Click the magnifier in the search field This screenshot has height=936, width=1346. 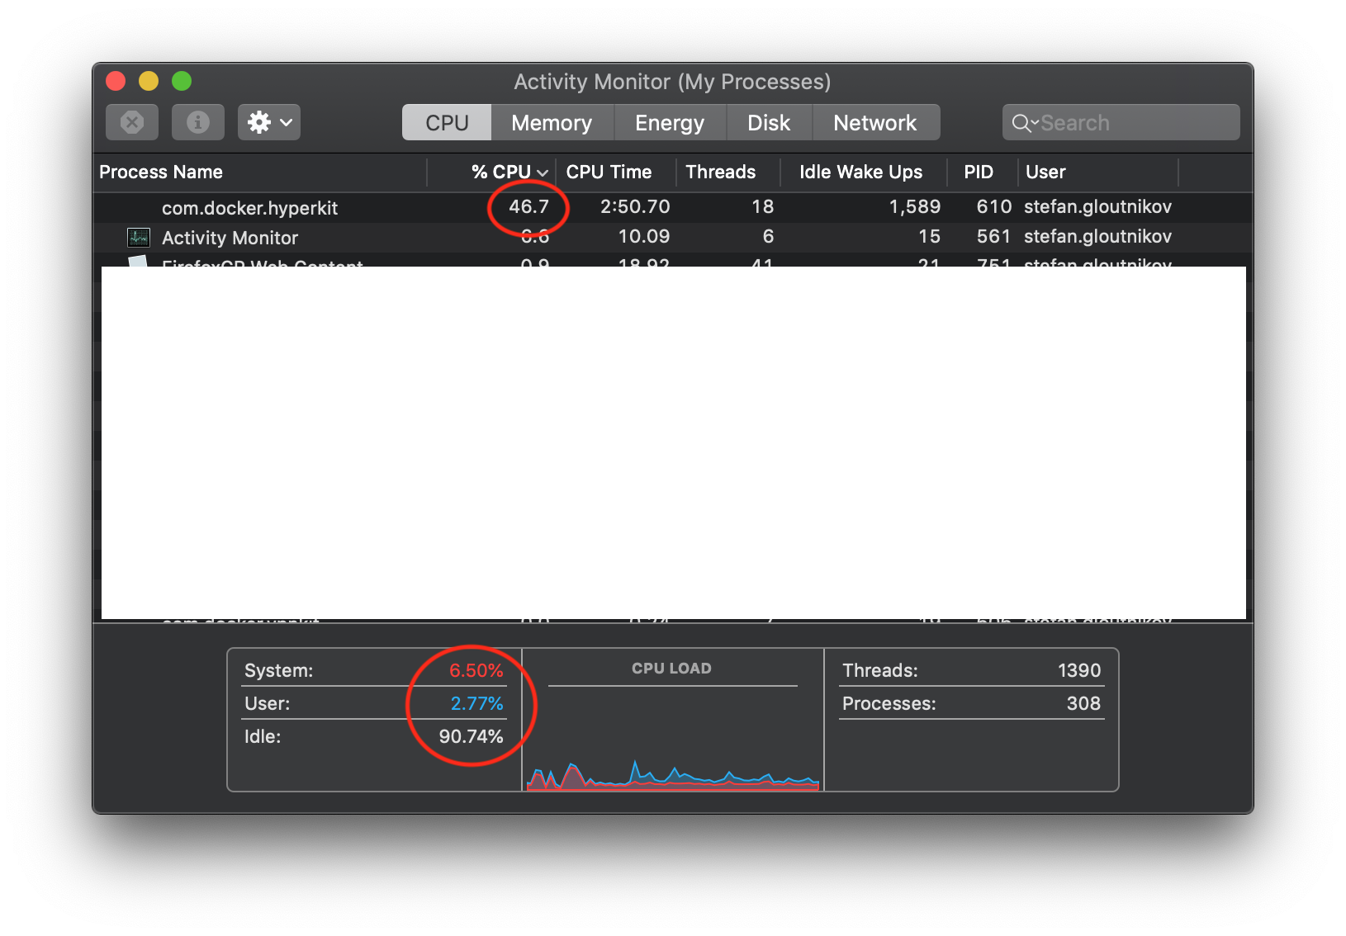[x=1022, y=122]
